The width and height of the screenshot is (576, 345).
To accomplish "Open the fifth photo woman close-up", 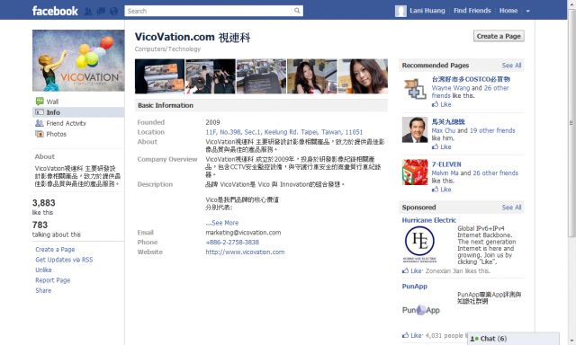I will [363, 76].
